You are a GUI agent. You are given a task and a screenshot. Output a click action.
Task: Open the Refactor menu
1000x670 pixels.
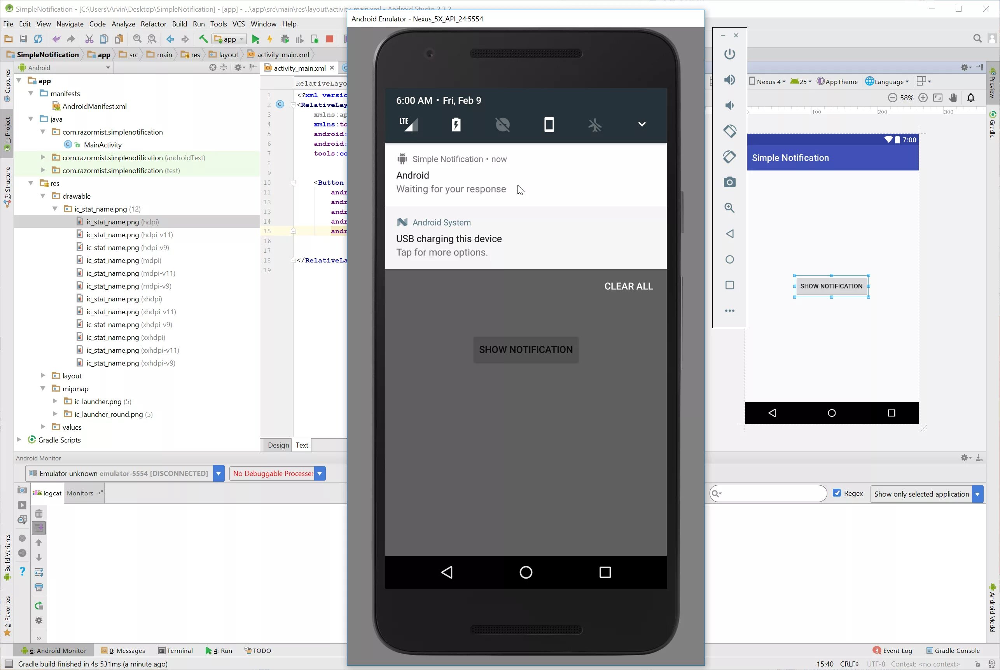pos(153,24)
